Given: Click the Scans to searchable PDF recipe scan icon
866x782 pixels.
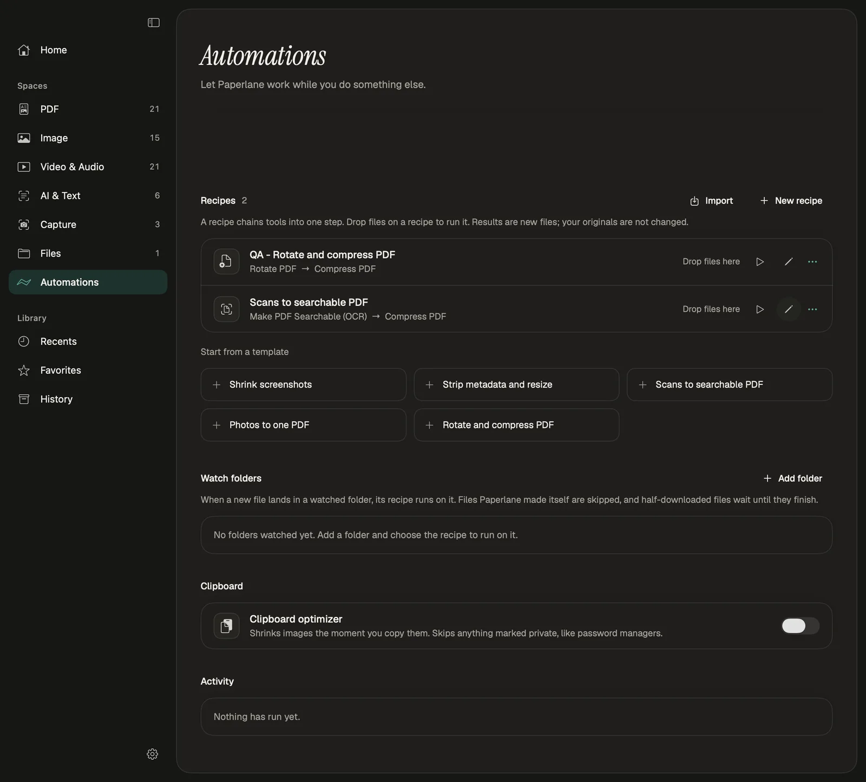Looking at the screenshot, I should 226,309.
